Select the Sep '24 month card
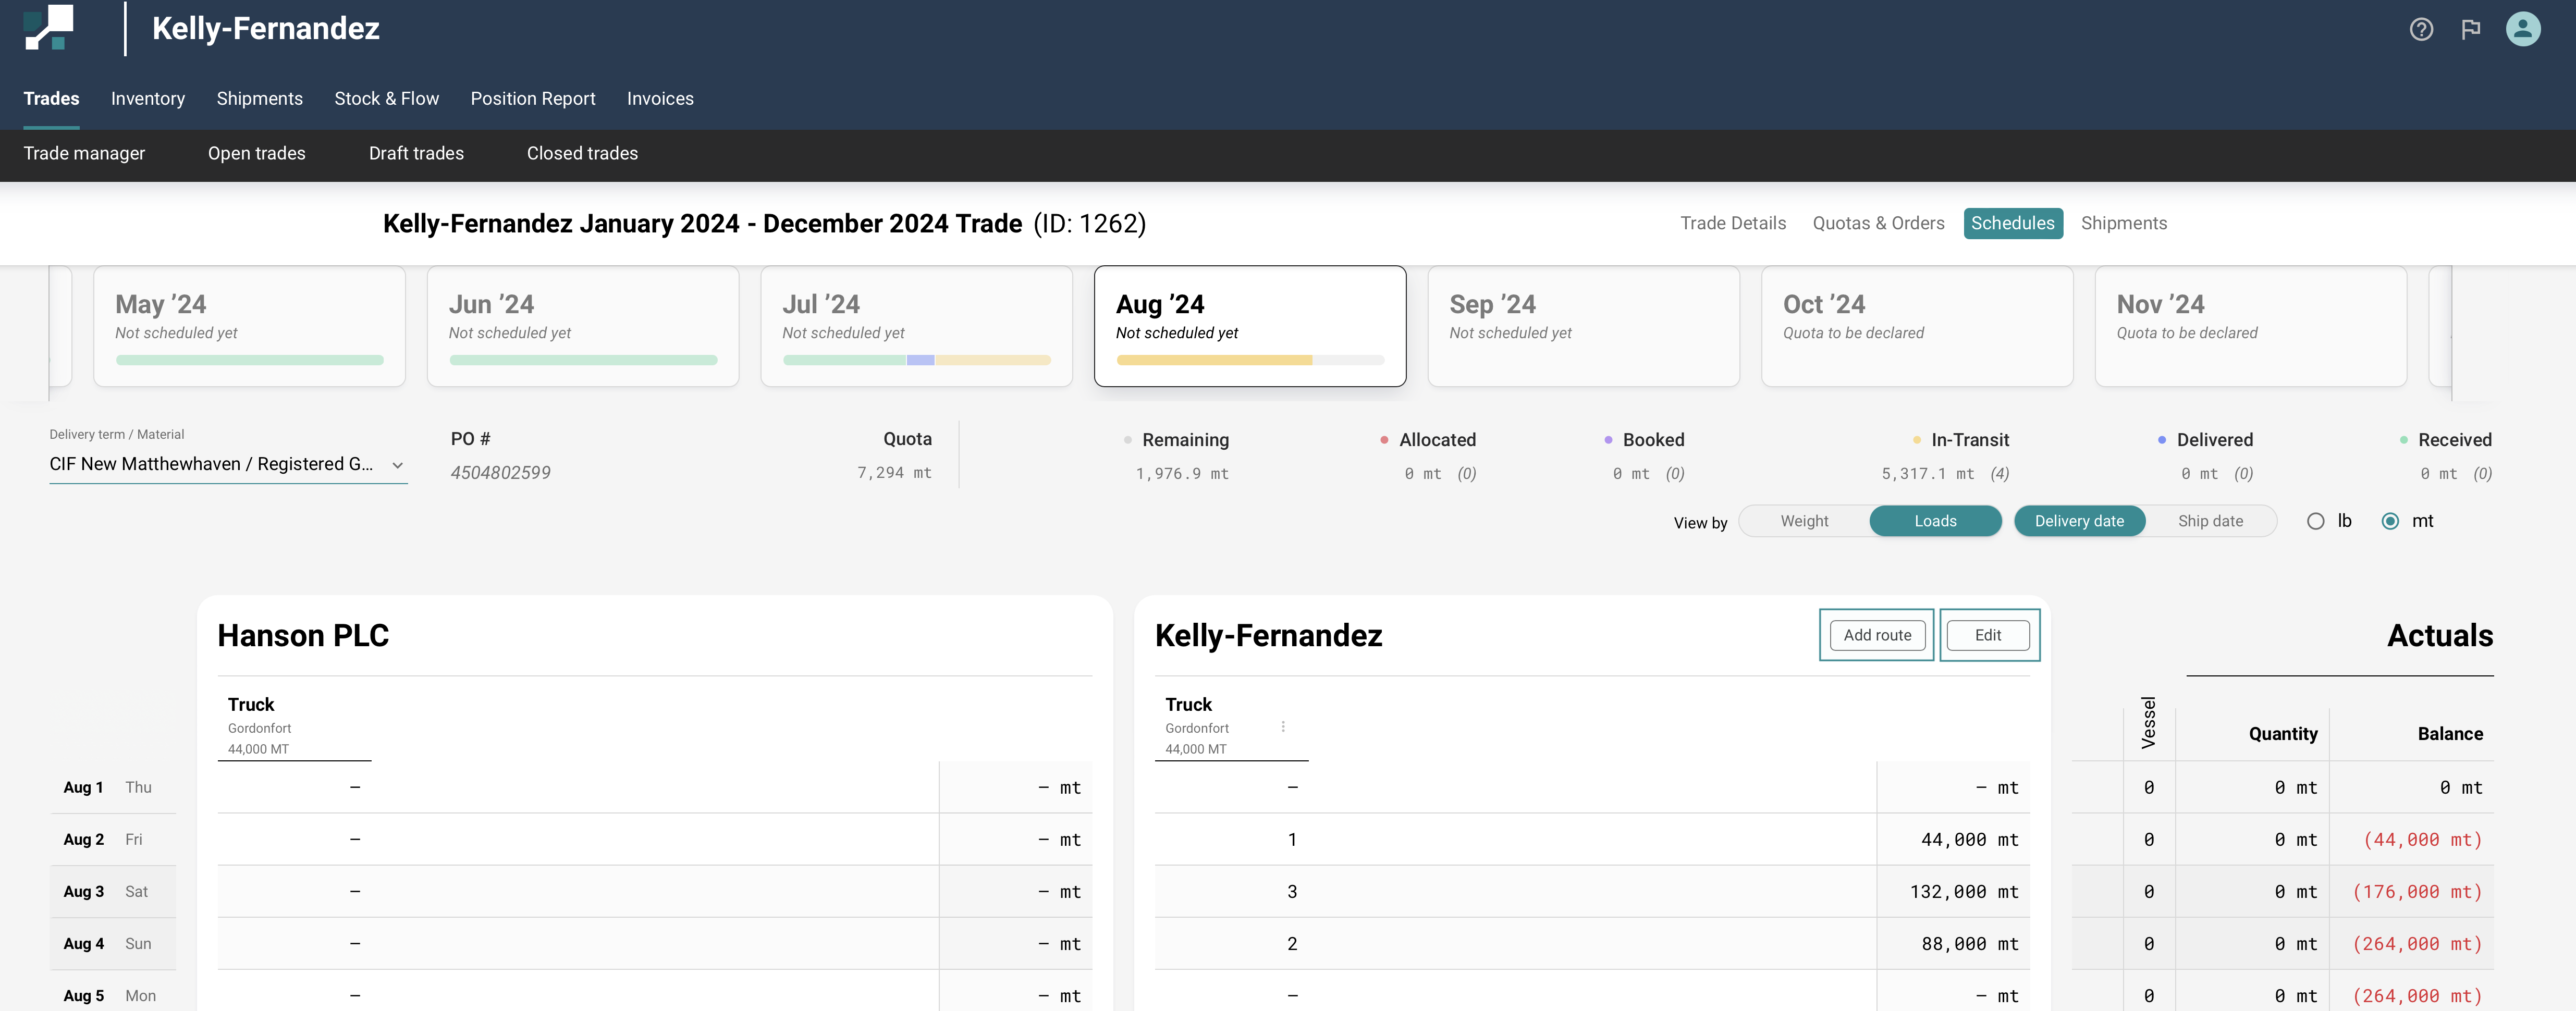 coord(1583,325)
